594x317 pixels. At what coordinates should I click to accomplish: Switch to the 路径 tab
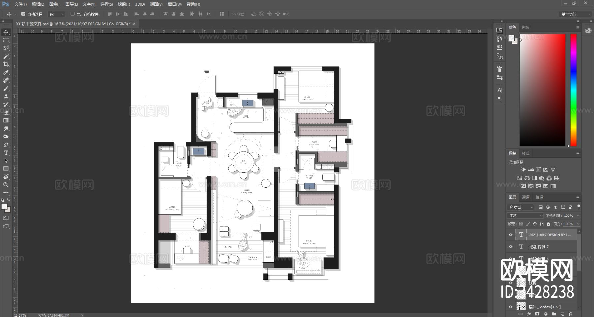(x=539, y=197)
